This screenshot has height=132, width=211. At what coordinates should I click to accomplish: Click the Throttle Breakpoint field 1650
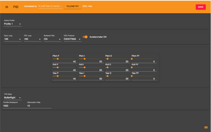coord(15,106)
